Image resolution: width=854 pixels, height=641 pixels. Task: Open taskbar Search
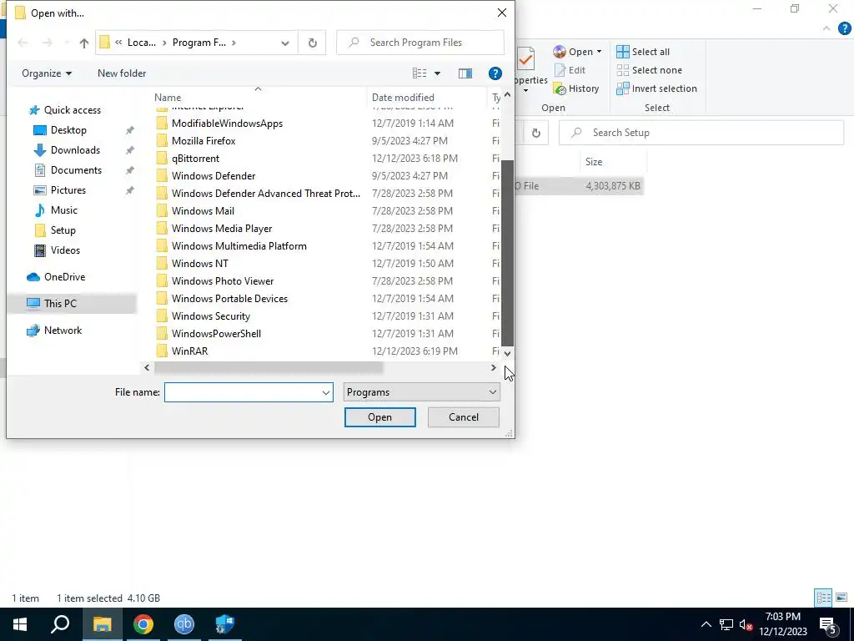(x=60, y=624)
